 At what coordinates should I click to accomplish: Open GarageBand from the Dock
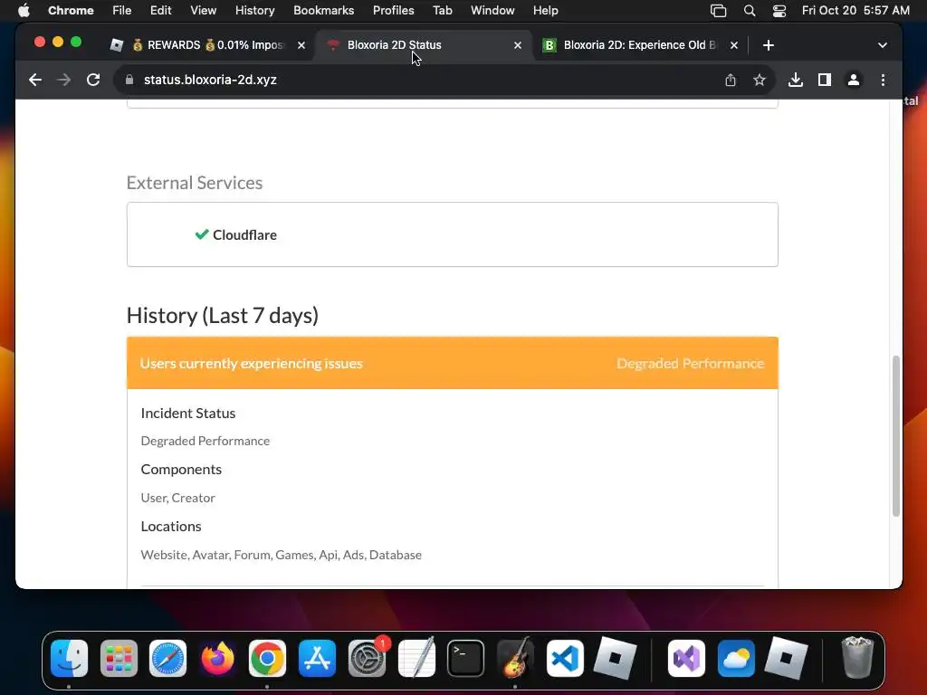tap(515, 658)
